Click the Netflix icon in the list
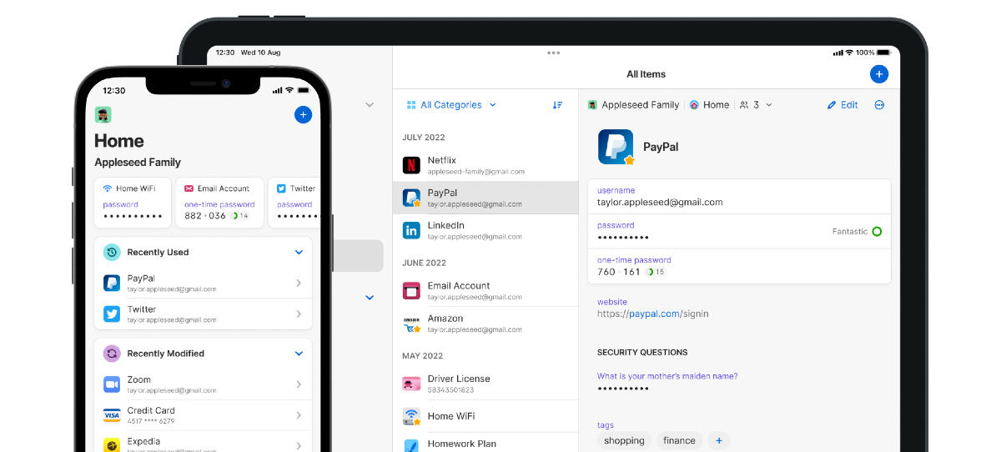The height and width of the screenshot is (452, 1001). [x=411, y=164]
